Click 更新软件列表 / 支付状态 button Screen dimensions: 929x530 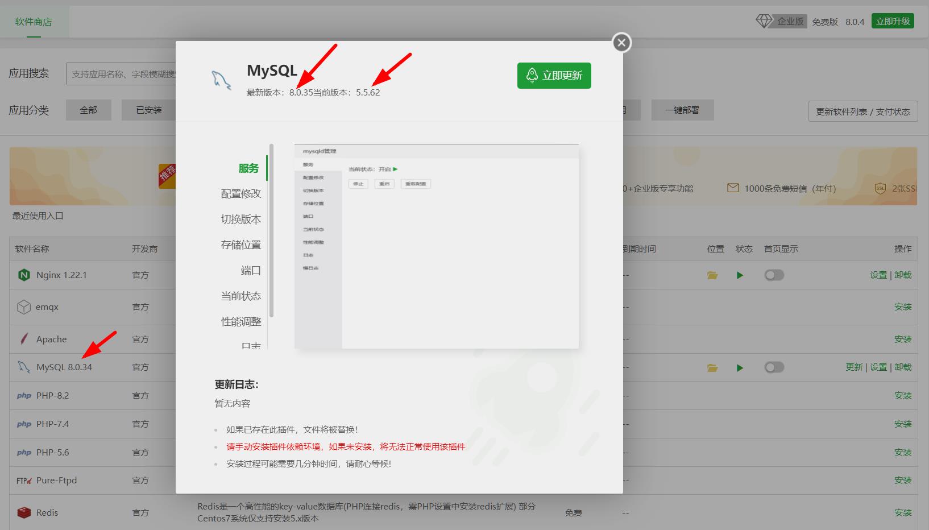tap(863, 111)
